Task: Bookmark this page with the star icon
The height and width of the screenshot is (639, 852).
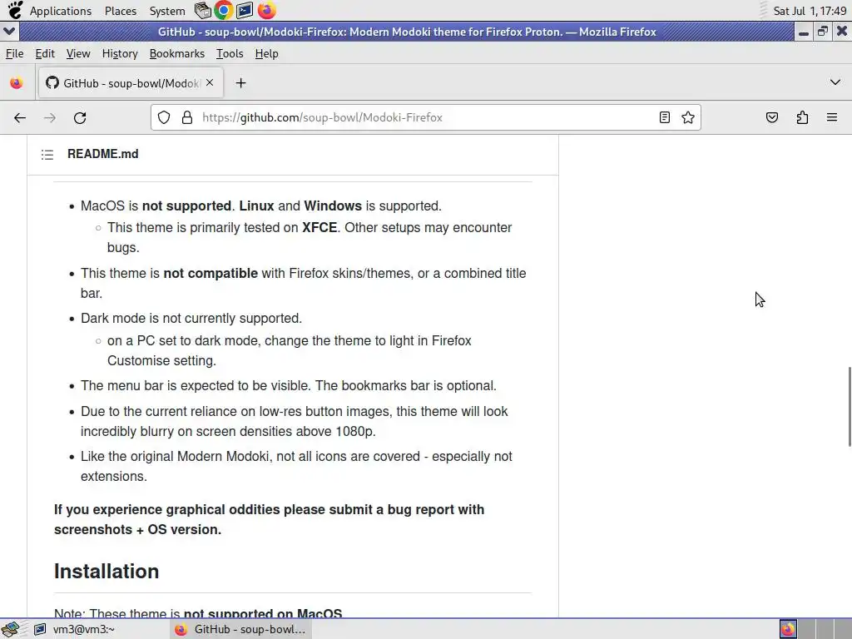Action: point(688,117)
